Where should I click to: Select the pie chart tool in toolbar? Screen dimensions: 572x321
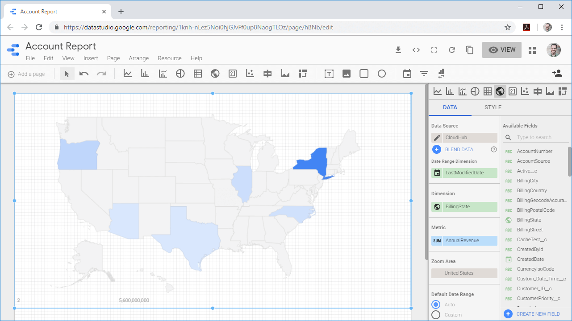coord(180,74)
